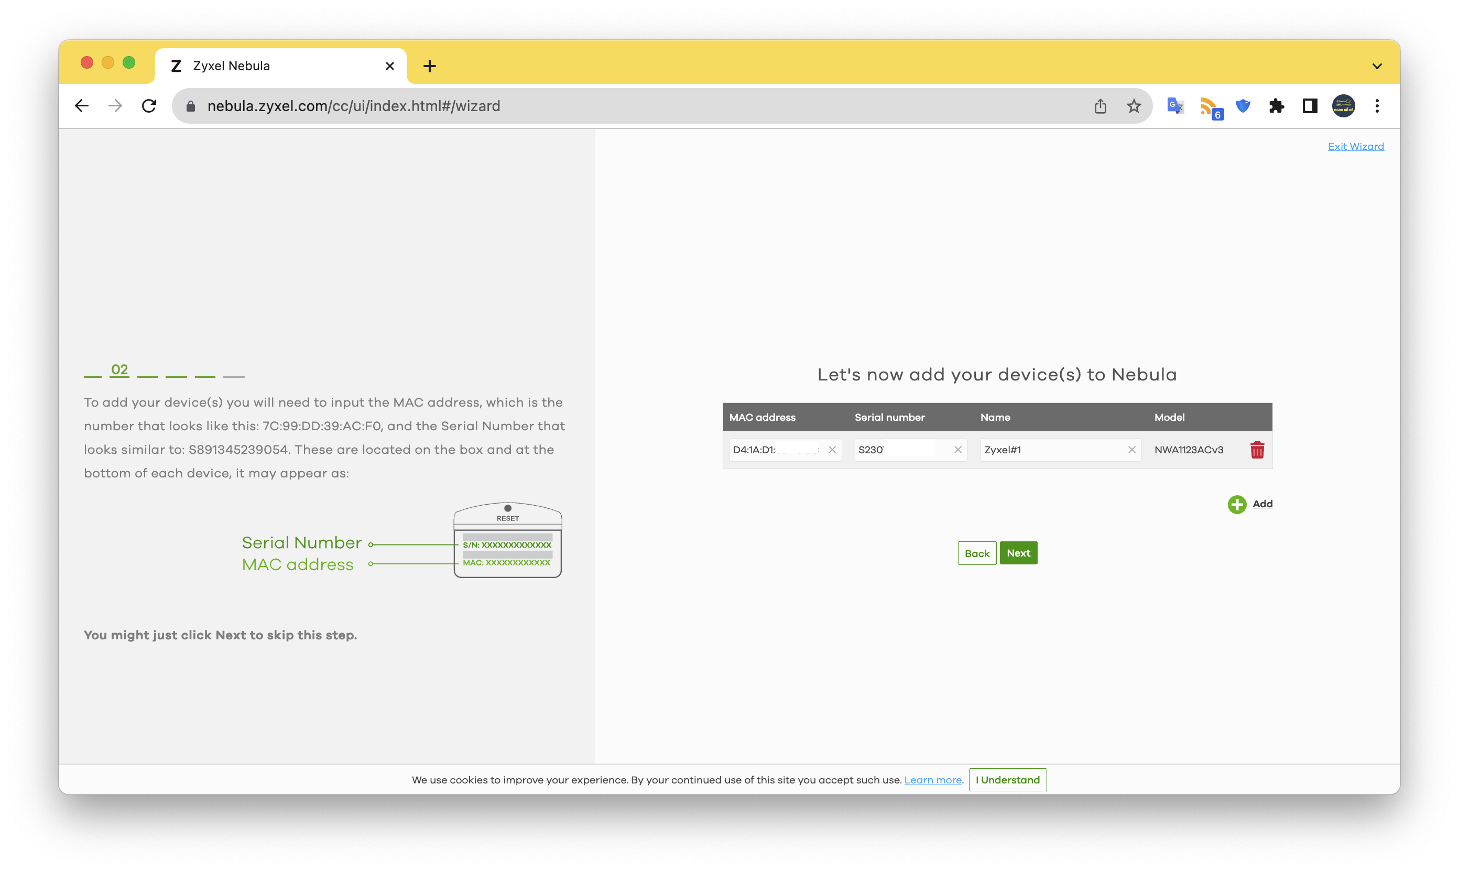
Task: Open the browser extensions puzzle menu
Action: [x=1276, y=106]
